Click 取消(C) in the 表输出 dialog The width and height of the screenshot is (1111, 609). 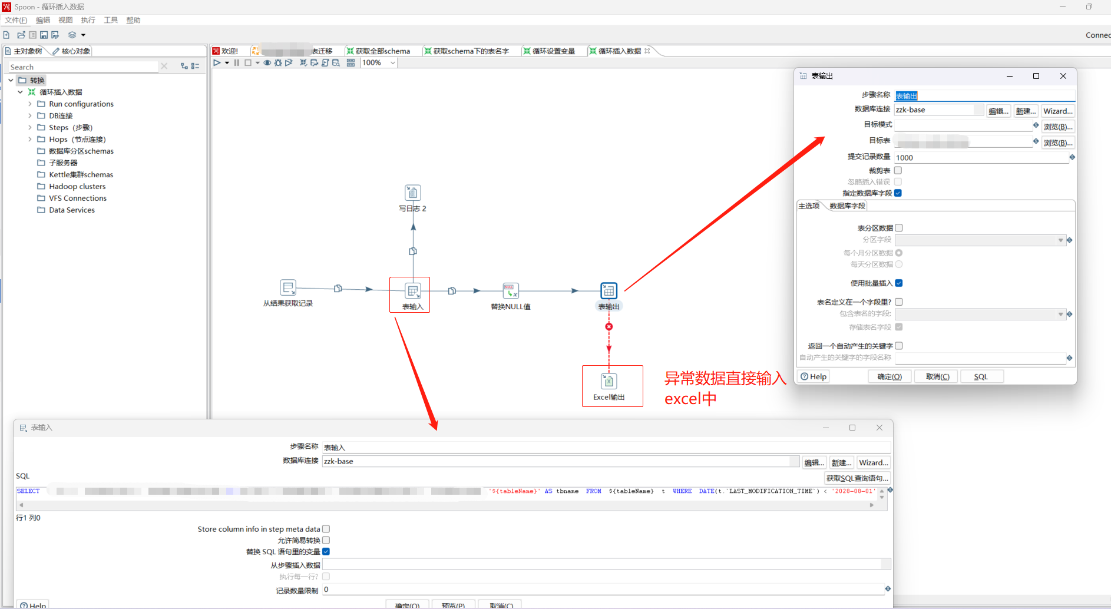point(937,376)
